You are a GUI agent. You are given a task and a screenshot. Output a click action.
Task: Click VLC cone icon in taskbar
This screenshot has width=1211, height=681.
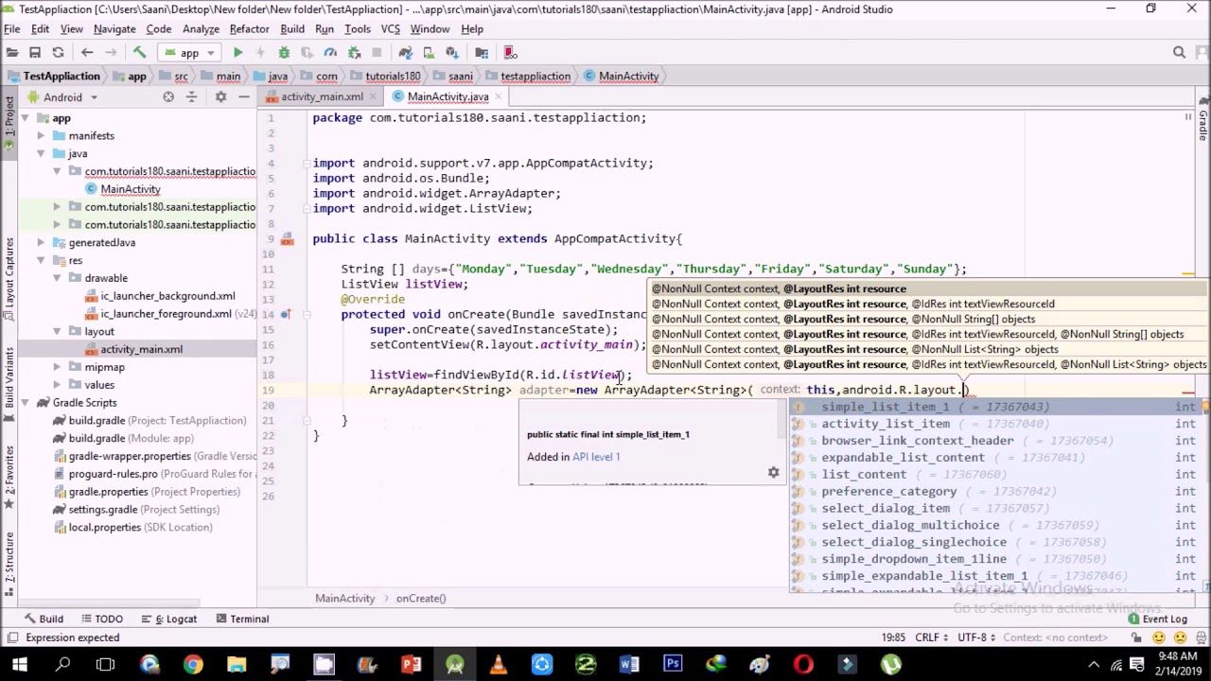pyautogui.click(x=498, y=665)
